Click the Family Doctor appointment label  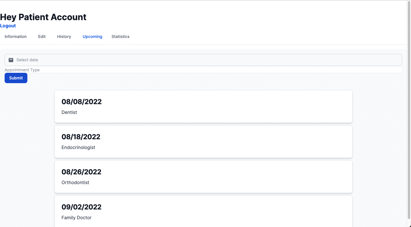coord(76,218)
